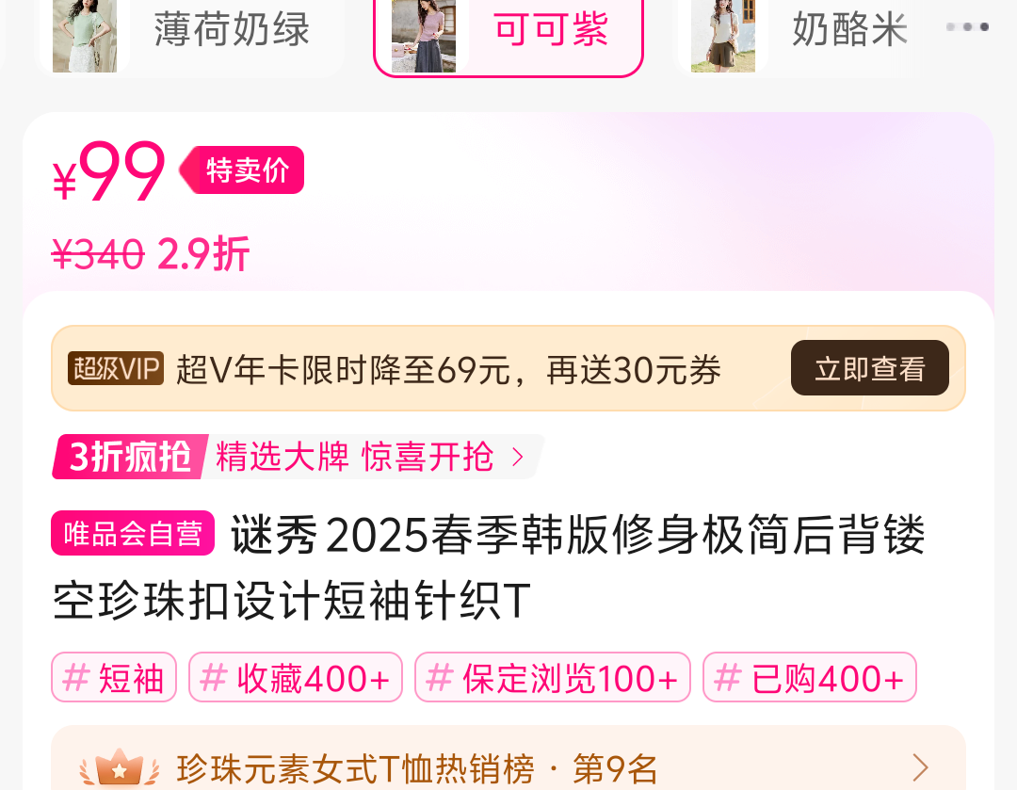Show more colors via three-dot icon
The width and height of the screenshot is (1017, 790).
click(968, 26)
